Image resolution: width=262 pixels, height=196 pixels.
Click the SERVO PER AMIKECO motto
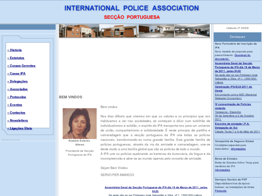tap(117, 175)
